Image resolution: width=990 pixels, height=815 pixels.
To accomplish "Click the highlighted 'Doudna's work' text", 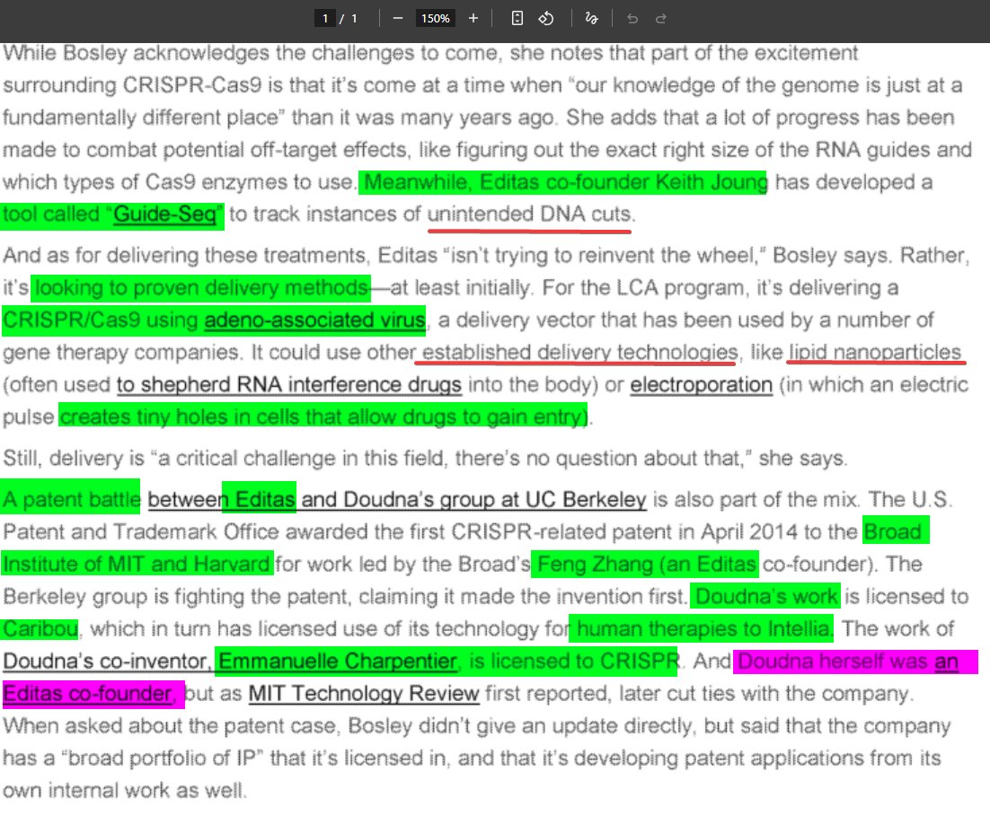I will 766,596.
